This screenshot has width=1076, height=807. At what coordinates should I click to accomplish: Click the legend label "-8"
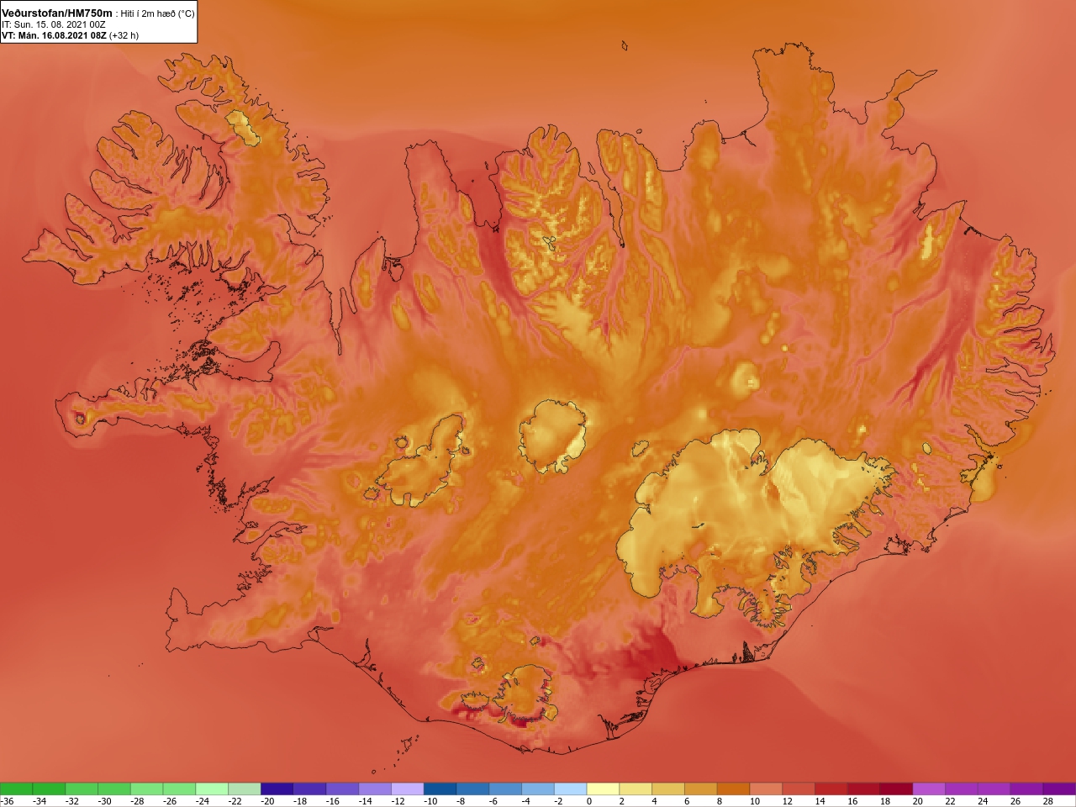[x=461, y=801]
